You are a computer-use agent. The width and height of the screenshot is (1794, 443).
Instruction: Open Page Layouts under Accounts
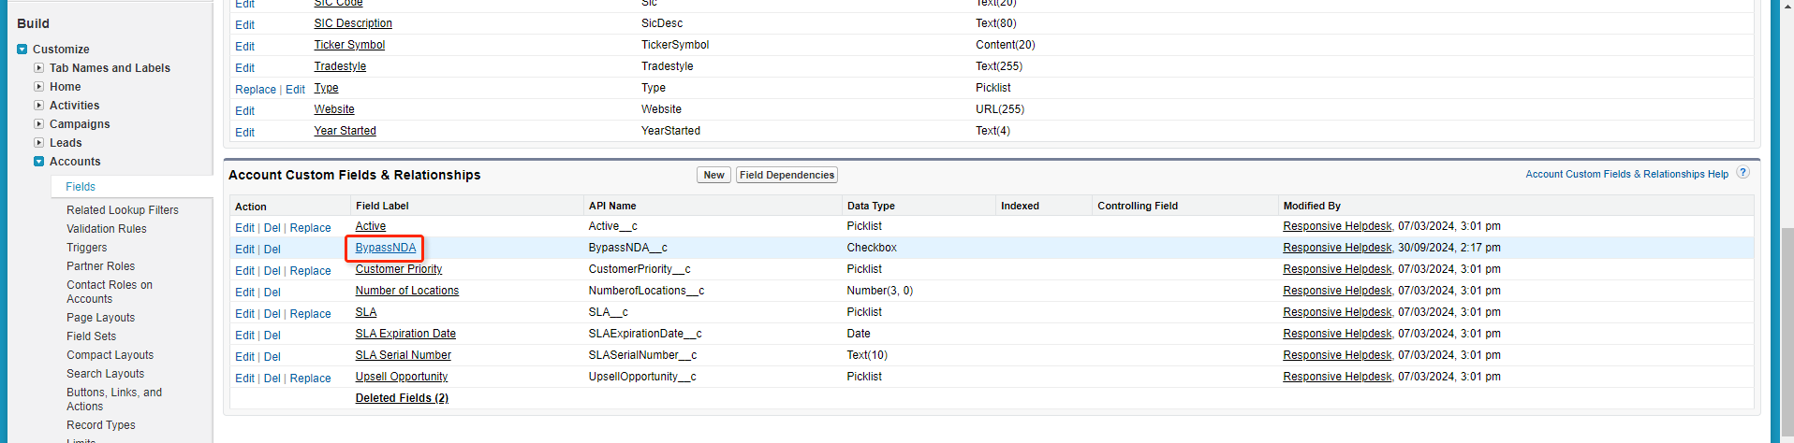coord(100,318)
